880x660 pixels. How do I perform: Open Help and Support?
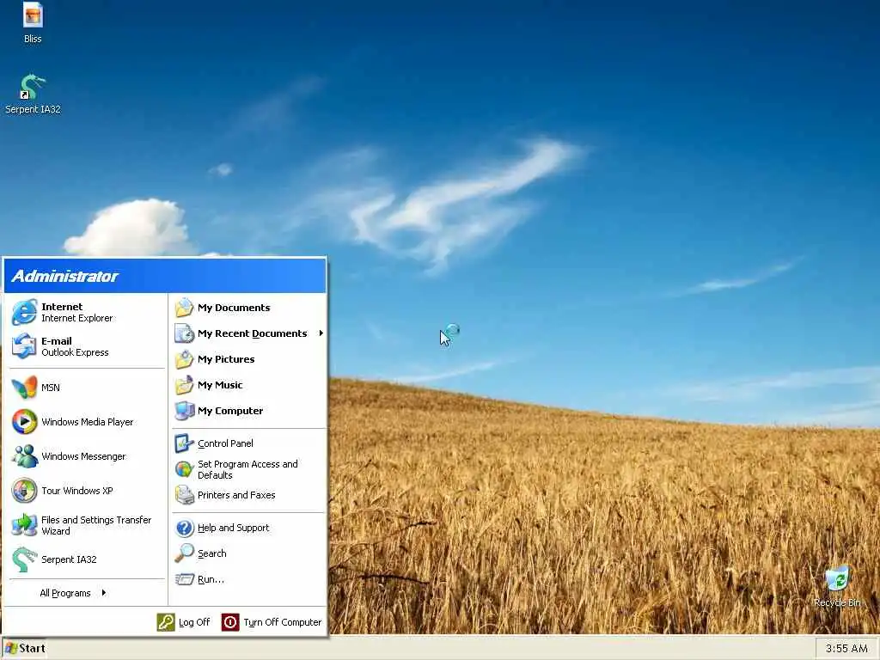(x=248, y=528)
